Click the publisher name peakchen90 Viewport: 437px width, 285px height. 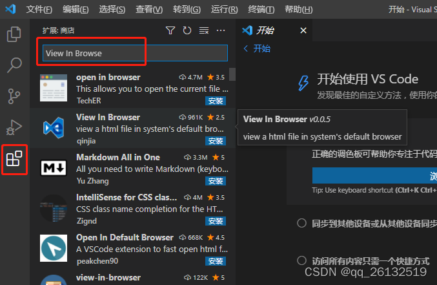pos(97,260)
